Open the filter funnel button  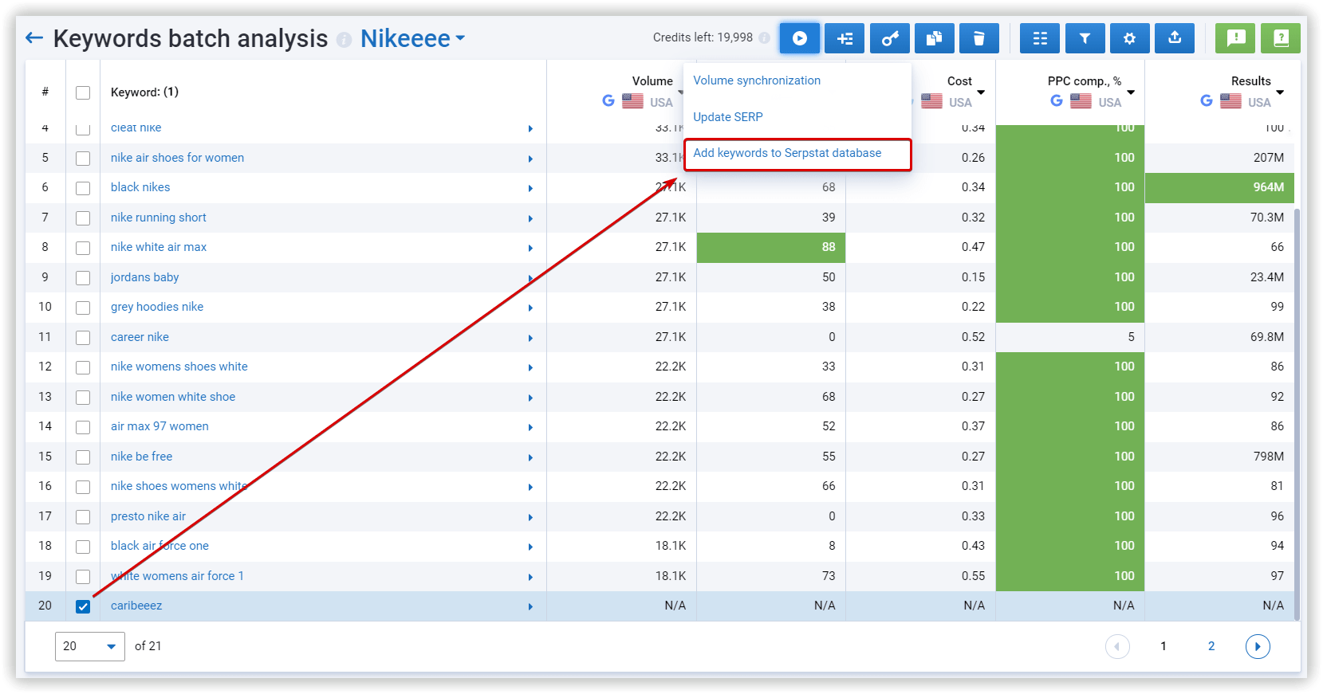pyautogui.click(x=1085, y=38)
